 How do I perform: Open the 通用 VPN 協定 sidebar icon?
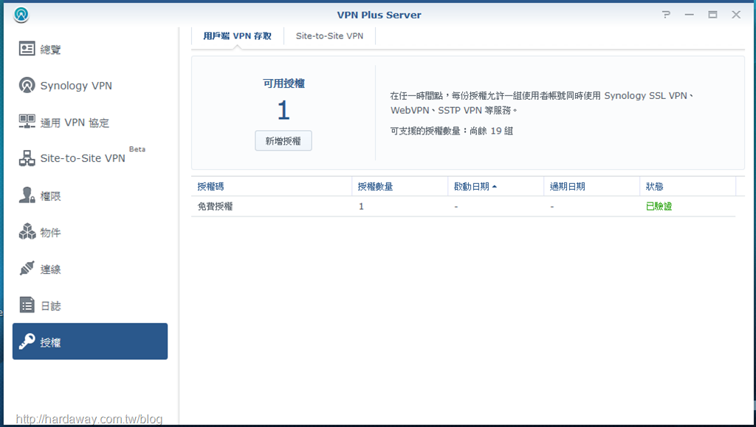pyautogui.click(x=27, y=122)
